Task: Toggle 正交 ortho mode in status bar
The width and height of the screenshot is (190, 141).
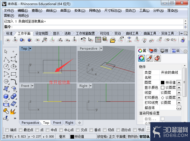Action: point(112,137)
